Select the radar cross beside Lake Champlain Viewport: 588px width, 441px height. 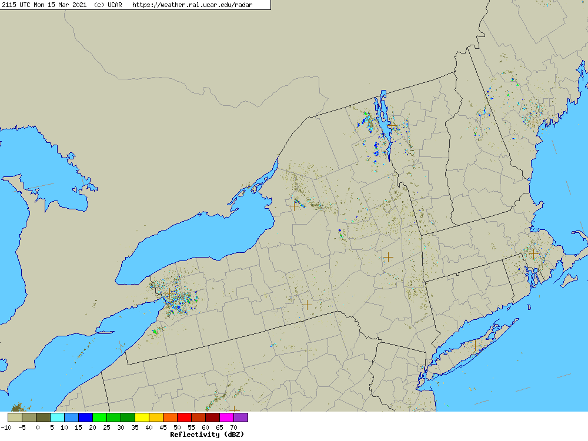coord(393,126)
